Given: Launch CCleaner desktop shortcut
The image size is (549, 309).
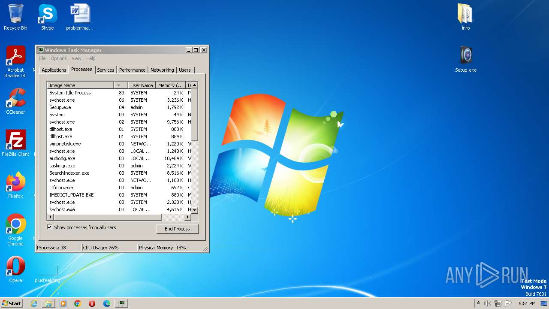Looking at the screenshot, I should pos(15,101).
